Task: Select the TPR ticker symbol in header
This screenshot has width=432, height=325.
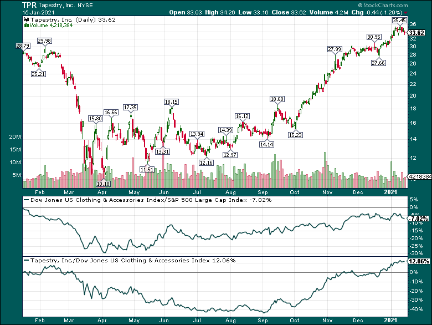Action: [29, 5]
